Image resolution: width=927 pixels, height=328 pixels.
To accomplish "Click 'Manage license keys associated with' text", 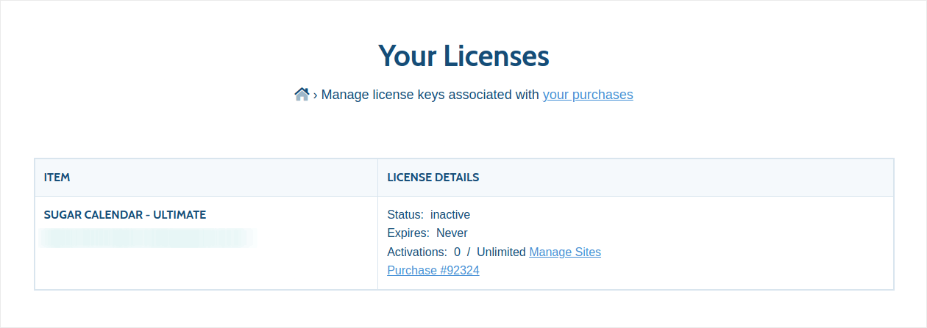I will (430, 95).
